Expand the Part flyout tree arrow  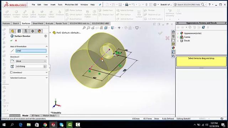(50, 33)
